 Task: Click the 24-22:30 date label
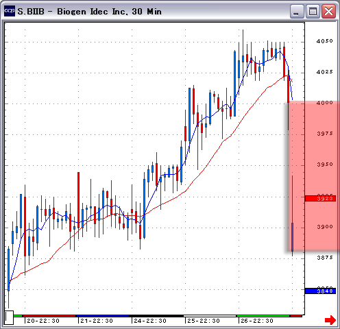150,321
